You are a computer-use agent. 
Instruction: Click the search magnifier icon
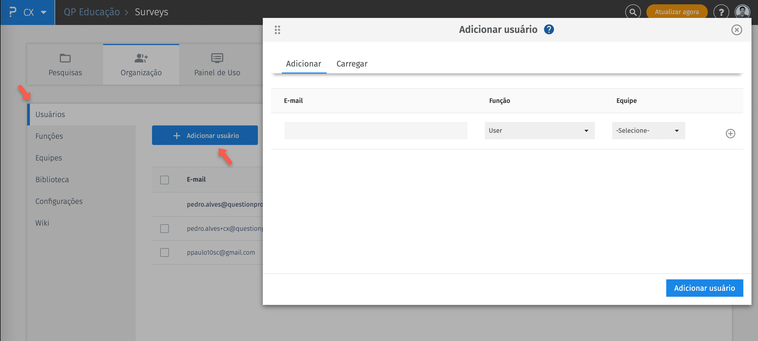(633, 12)
